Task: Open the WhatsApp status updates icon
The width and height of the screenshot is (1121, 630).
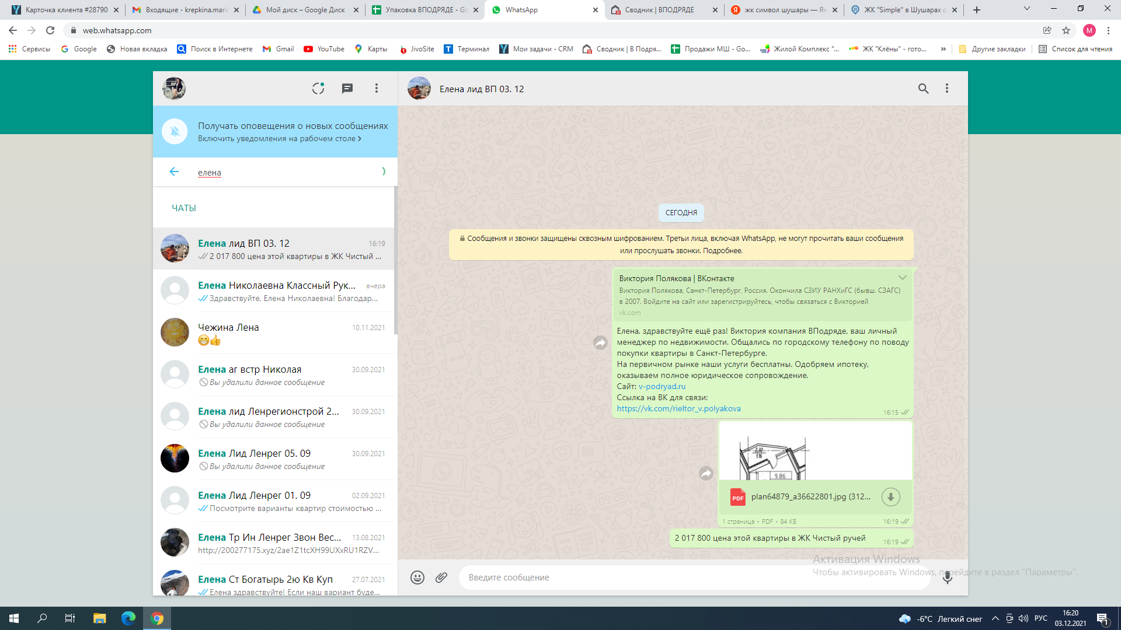Action: point(318,88)
